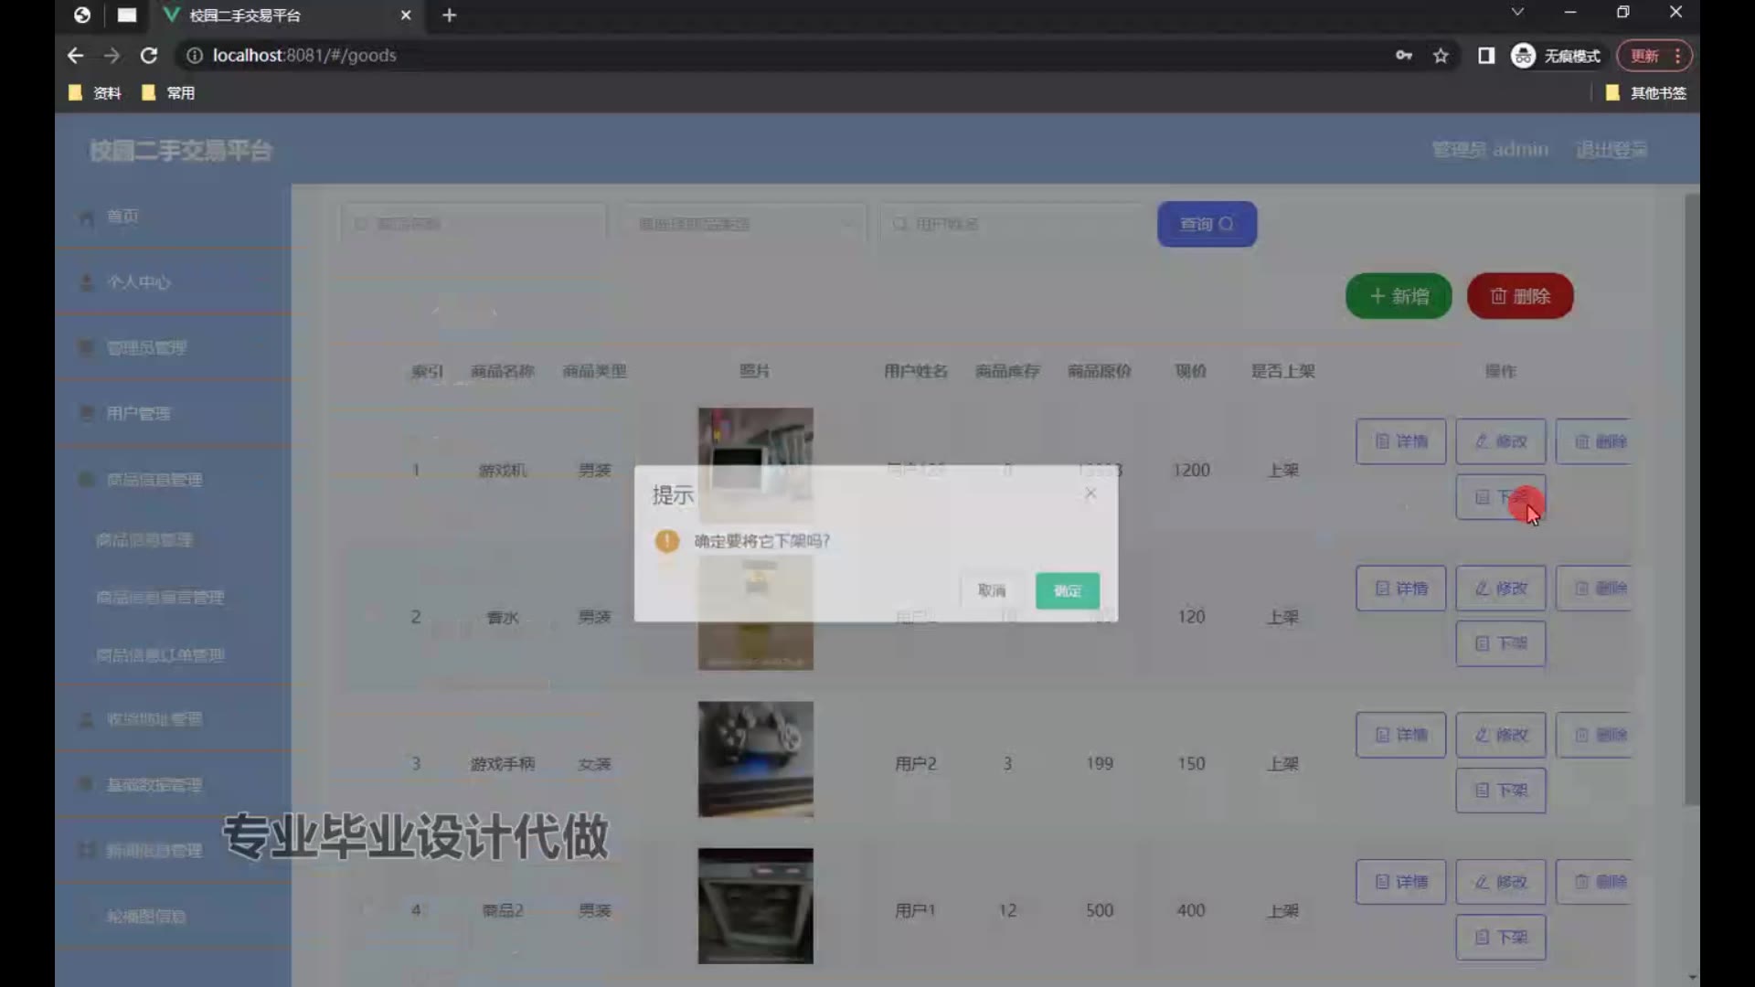Click 修改 edit for 香水 row
This screenshot has width=1755, height=987.
[1500, 589]
